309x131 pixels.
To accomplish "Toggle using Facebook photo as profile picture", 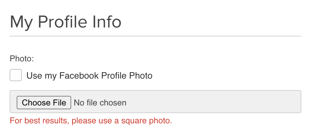I will pos(16,75).
